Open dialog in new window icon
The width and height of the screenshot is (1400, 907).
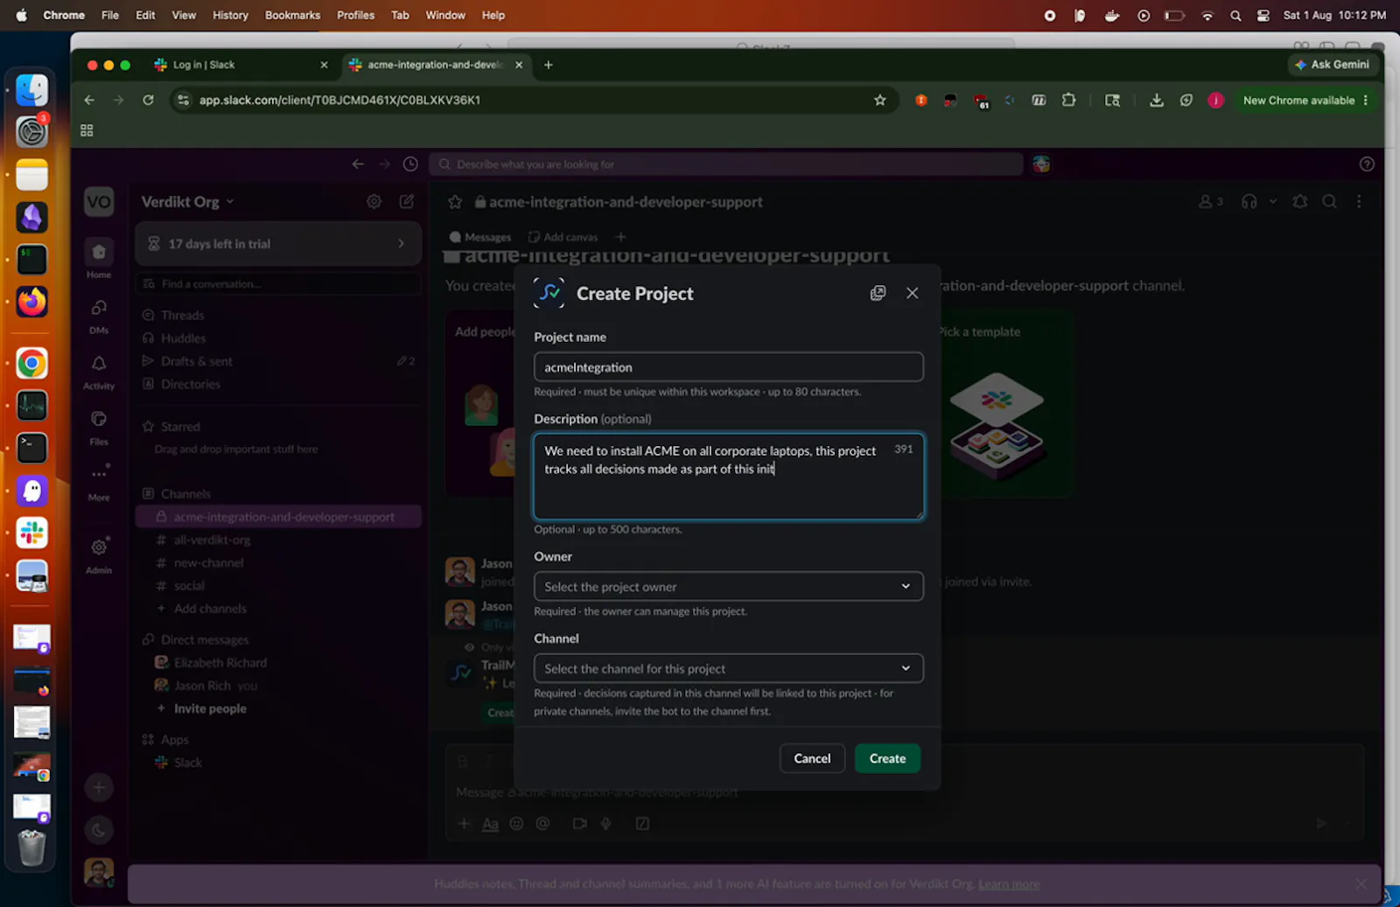(878, 293)
